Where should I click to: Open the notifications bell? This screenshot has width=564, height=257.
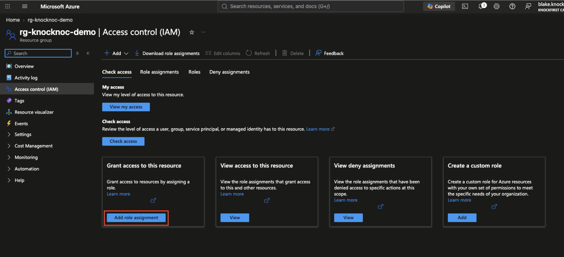482,6
